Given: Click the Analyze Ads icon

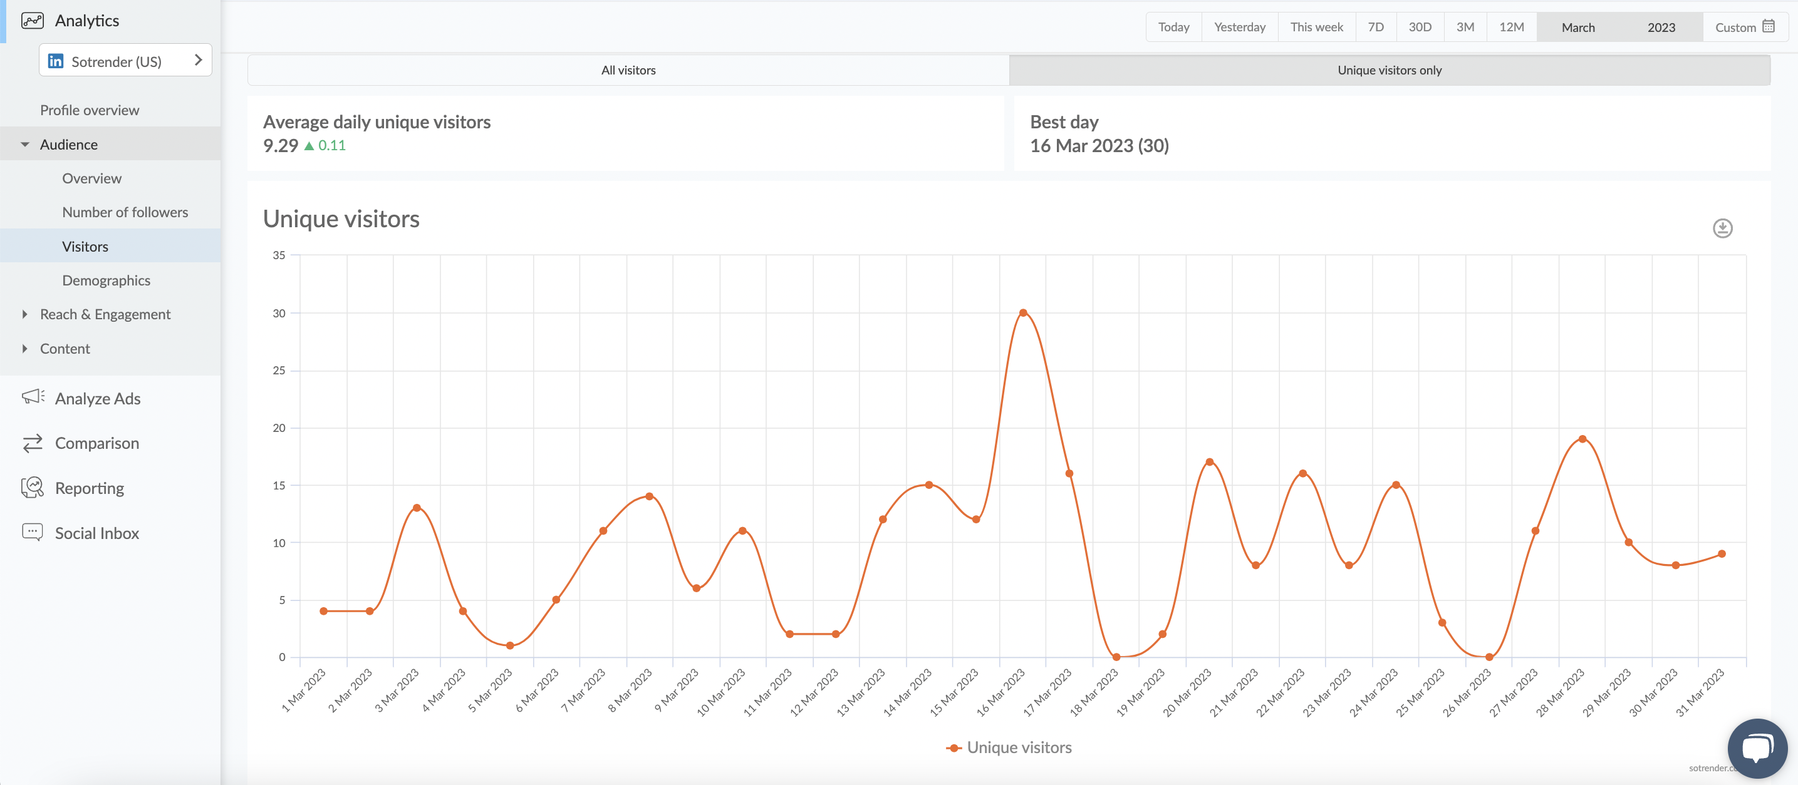Looking at the screenshot, I should [33, 398].
